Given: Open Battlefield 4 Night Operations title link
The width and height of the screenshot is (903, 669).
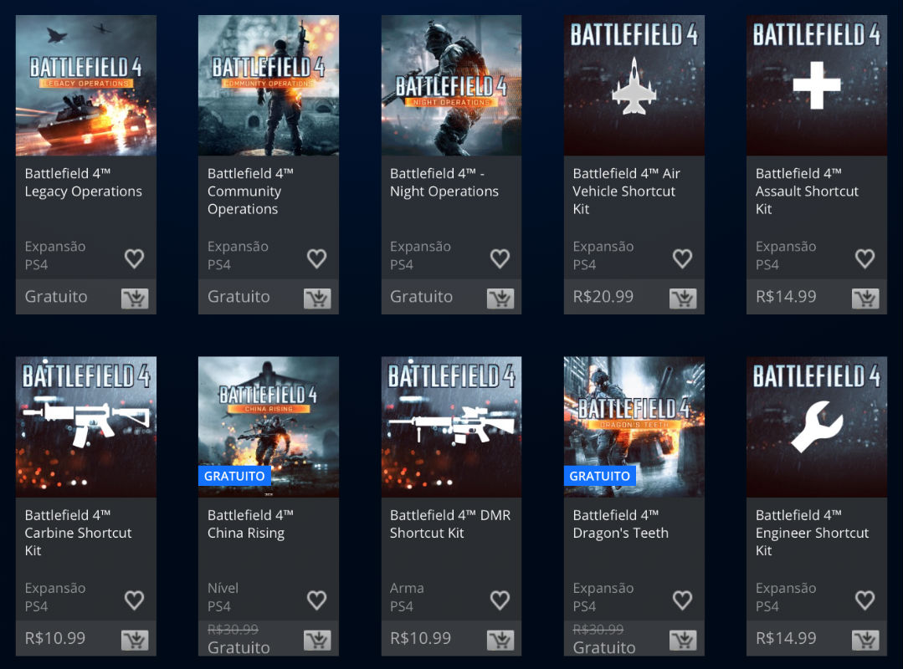Looking at the screenshot, I should [x=444, y=182].
